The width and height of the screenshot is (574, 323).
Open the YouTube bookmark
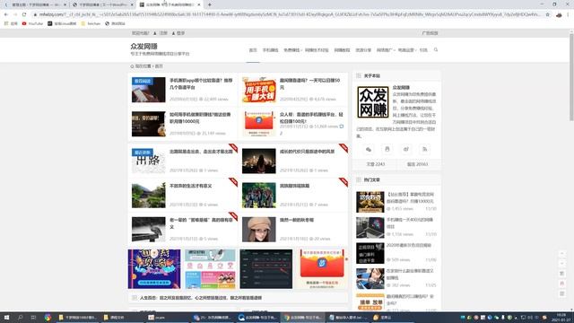pyautogui.click(x=32, y=23)
